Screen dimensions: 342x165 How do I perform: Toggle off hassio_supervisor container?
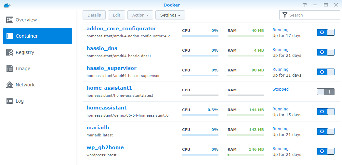pyautogui.click(x=326, y=72)
